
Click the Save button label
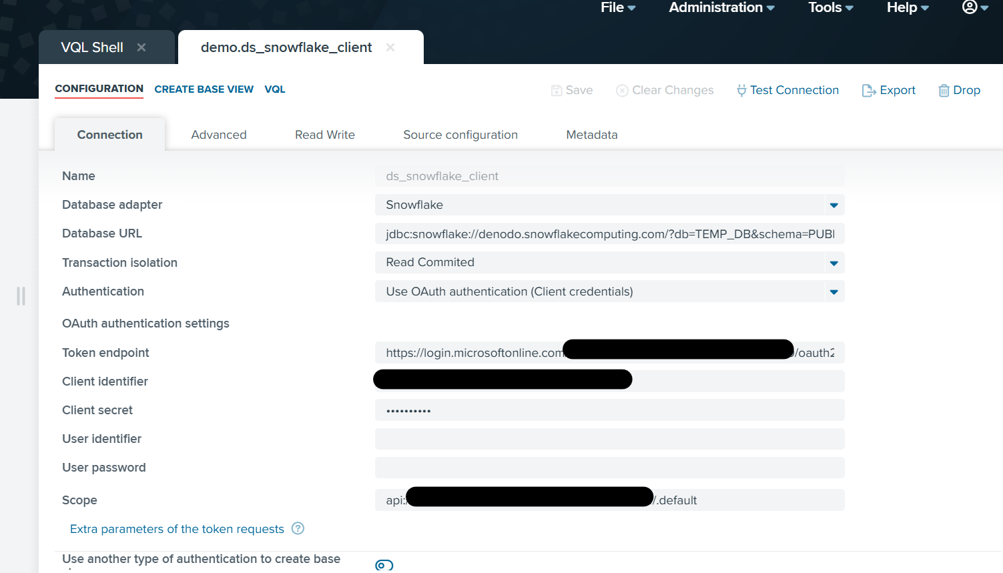[579, 90]
